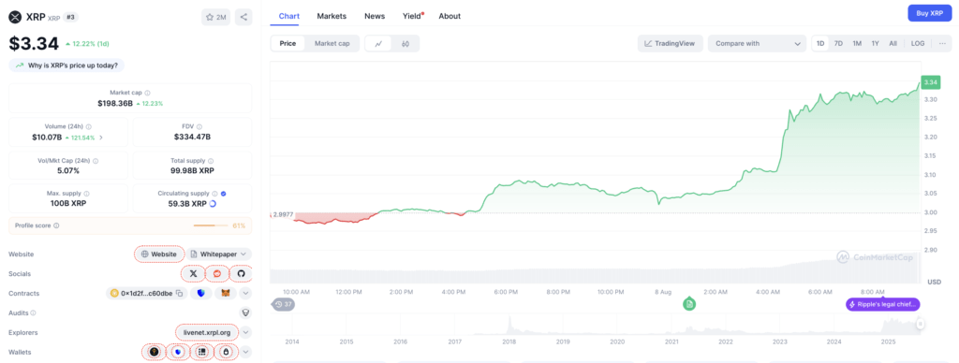Set chart range to 1Y
Image resolution: width=959 pixels, height=363 pixels.
coord(876,43)
